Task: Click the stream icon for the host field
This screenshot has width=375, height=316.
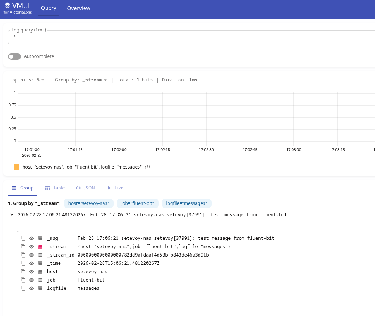Action: pyautogui.click(x=40, y=272)
